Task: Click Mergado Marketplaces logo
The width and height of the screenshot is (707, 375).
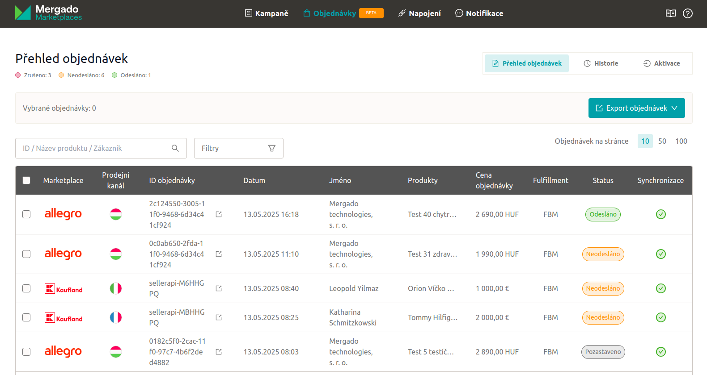Action: tap(48, 13)
